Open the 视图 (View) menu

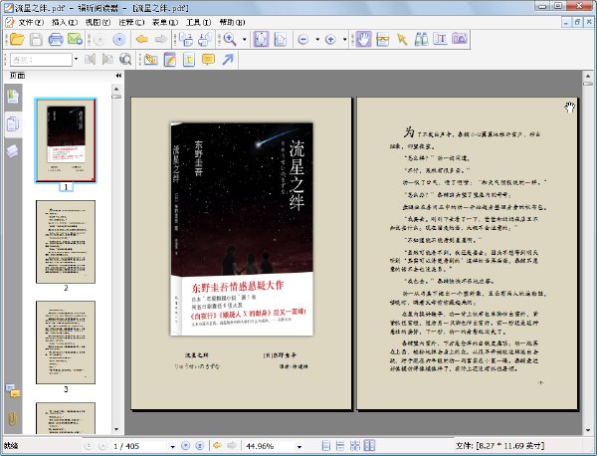(98, 23)
